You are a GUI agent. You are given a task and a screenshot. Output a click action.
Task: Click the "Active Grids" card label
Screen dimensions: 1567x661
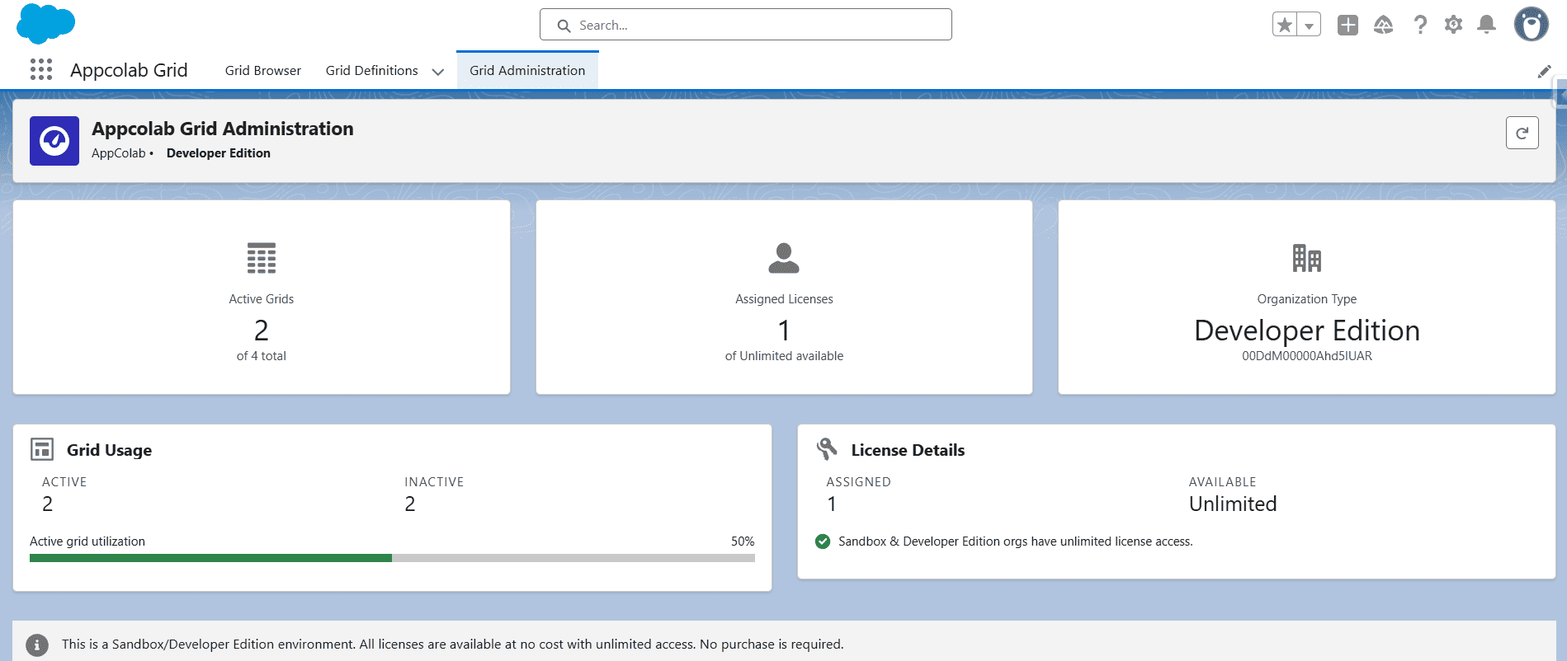pos(262,299)
